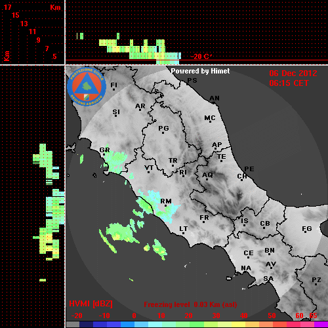This screenshot has height=328, width=328.
Task: Click the '-10' dBZ scale value
Action: pos(104,316)
